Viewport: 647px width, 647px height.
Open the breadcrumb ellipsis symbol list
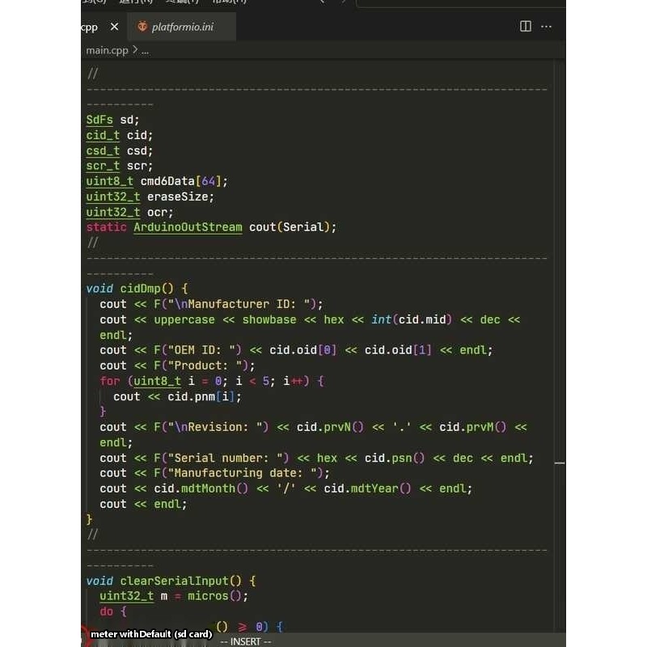click(x=146, y=50)
